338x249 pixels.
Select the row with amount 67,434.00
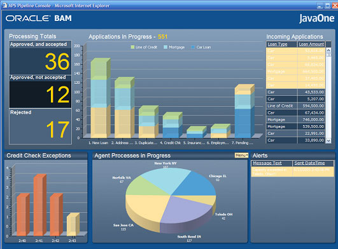click(295, 112)
